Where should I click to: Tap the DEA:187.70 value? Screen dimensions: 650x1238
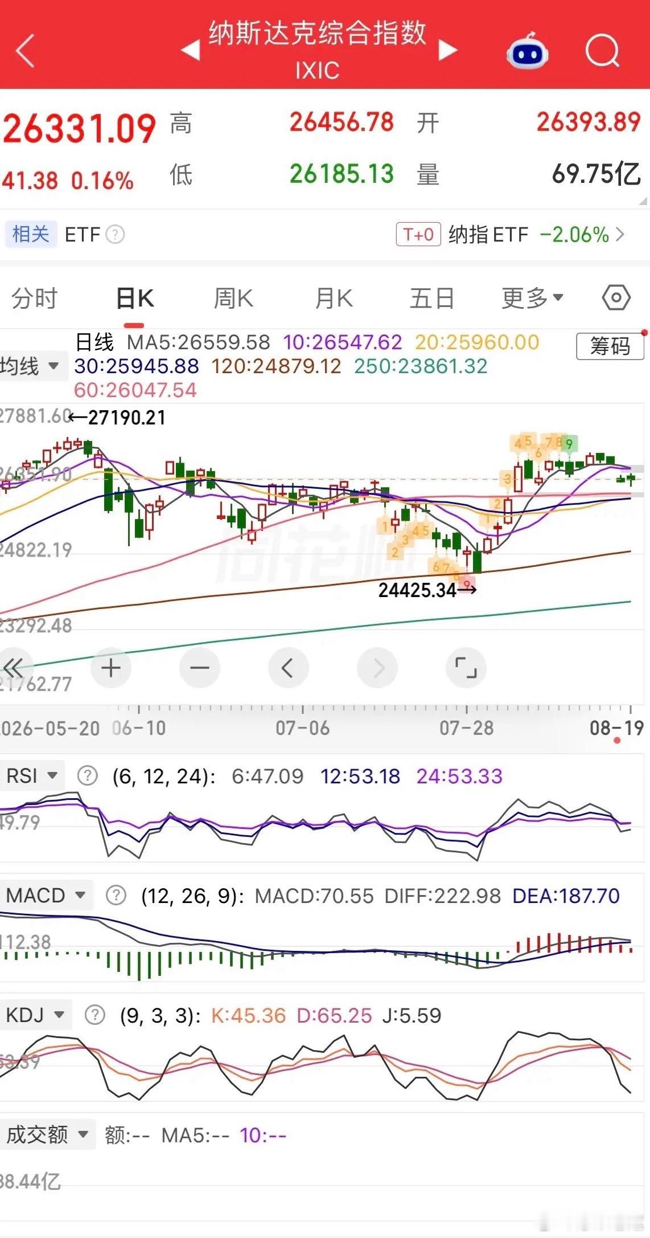pyautogui.click(x=566, y=896)
